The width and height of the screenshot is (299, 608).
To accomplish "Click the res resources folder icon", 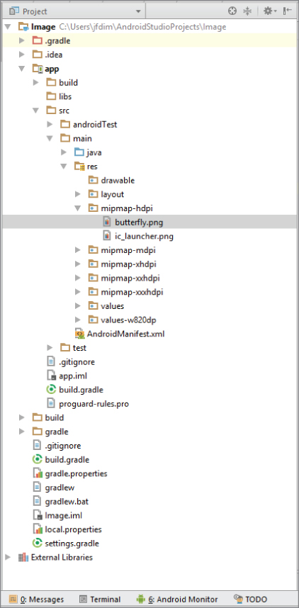I will pyautogui.click(x=79, y=167).
